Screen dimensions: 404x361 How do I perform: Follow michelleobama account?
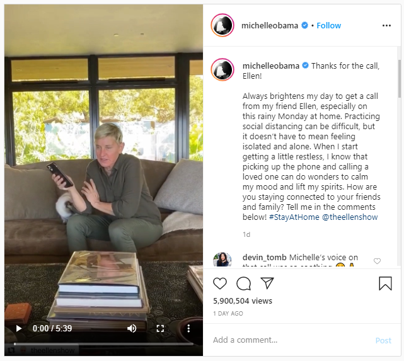coord(328,25)
